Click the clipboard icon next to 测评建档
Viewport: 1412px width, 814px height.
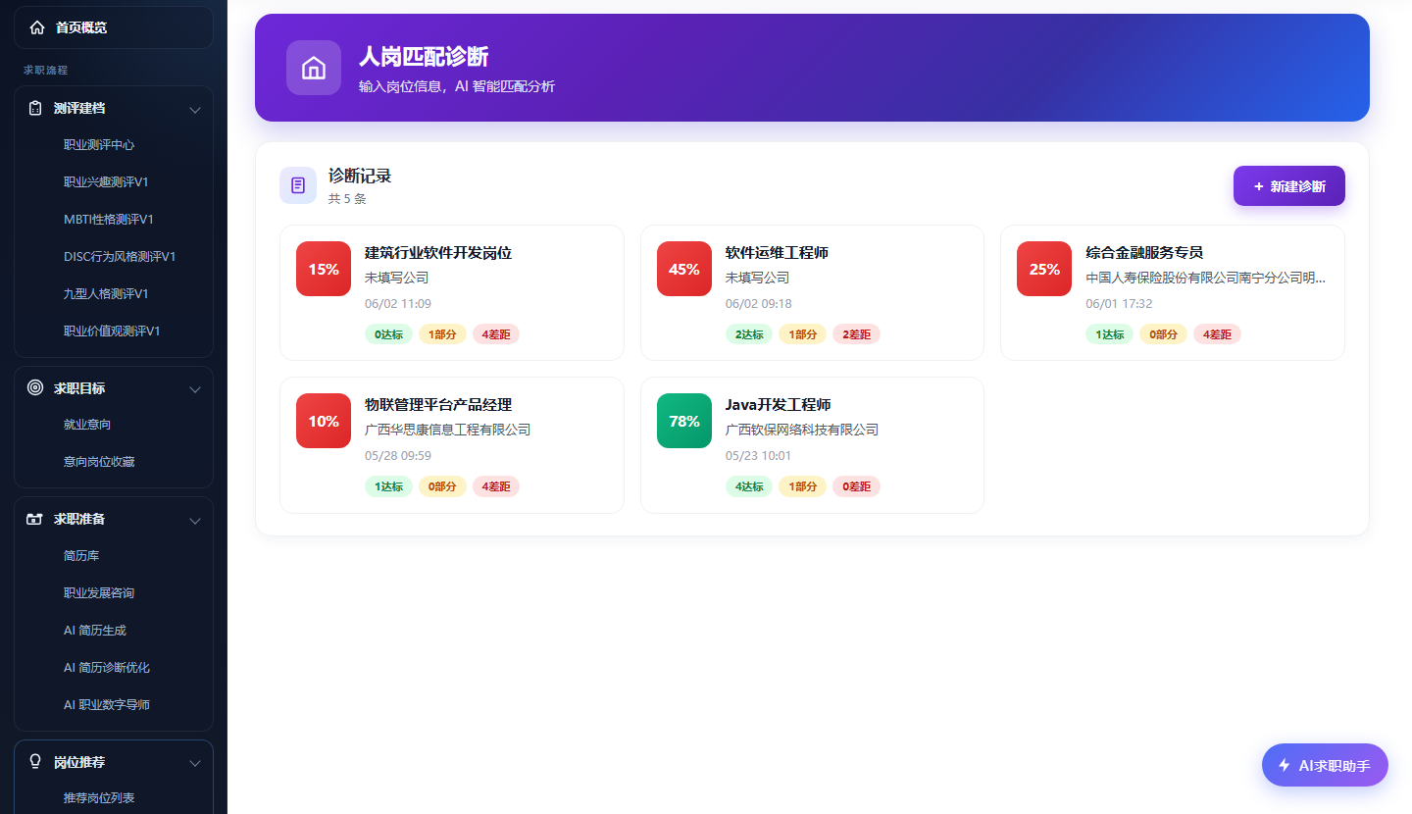click(x=35, y=108)
